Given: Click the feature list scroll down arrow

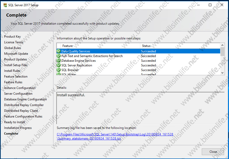Looking at the screenshot, I should 222,73.
